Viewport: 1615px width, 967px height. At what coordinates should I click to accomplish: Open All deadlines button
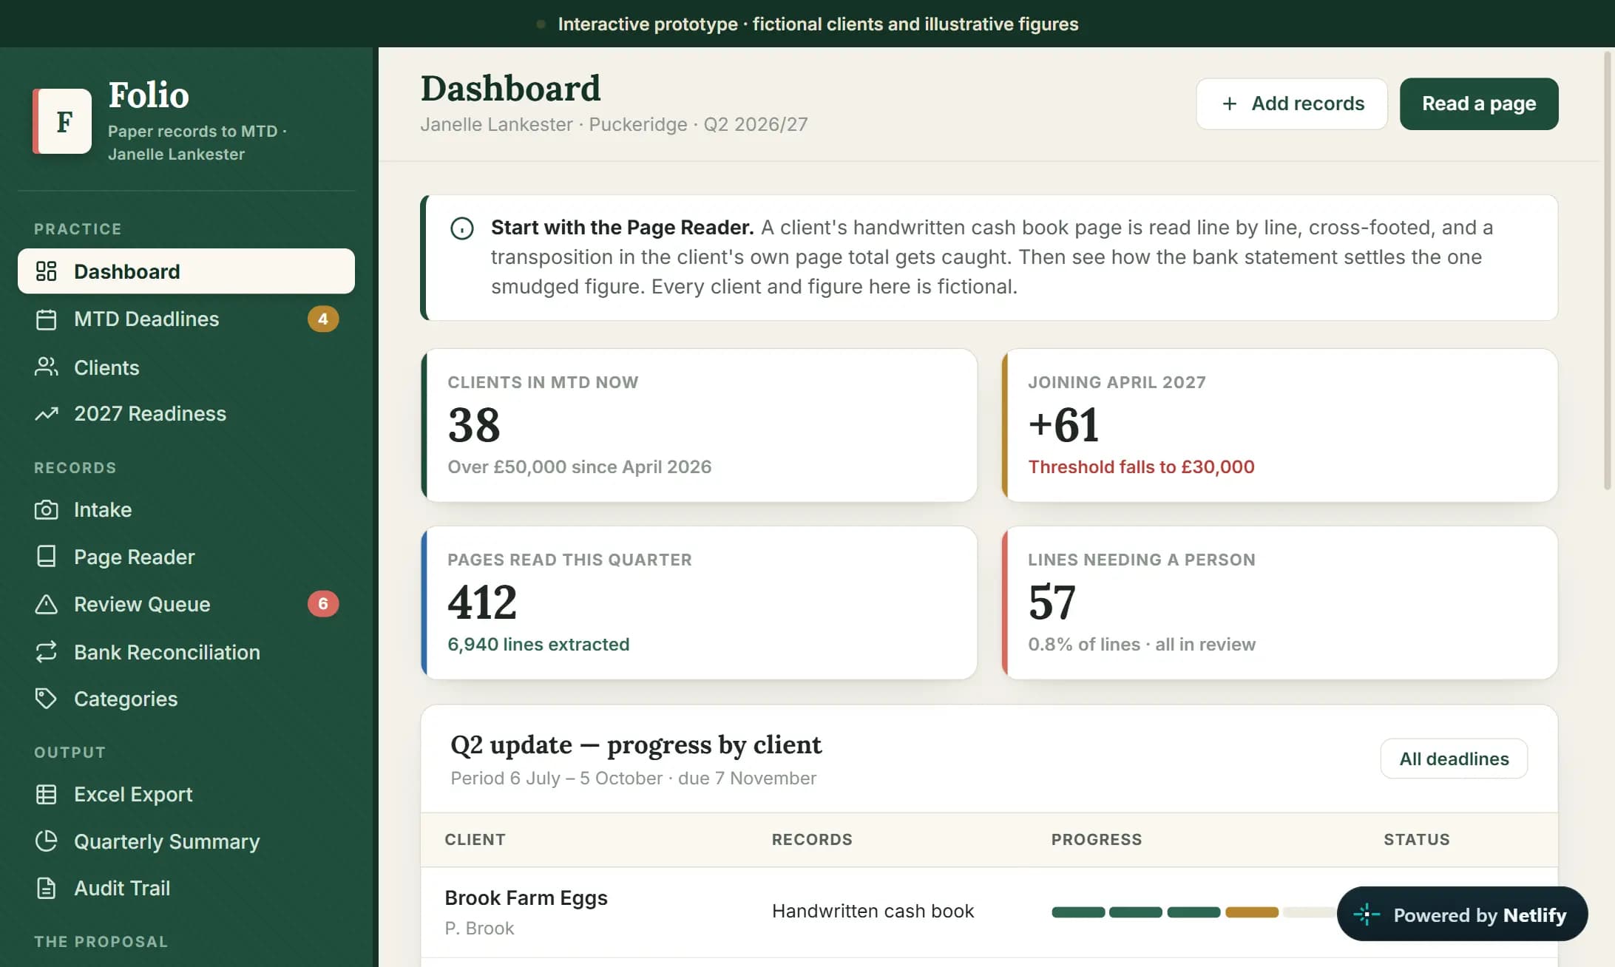click(x=1454, y=759)
